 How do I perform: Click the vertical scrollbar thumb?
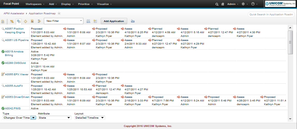(290, 42)
